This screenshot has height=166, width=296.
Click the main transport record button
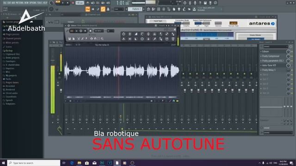(73, 3)
